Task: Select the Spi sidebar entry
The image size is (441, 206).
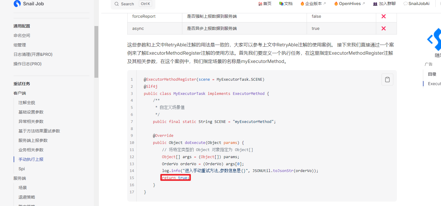Action: [x=22, y=169]
